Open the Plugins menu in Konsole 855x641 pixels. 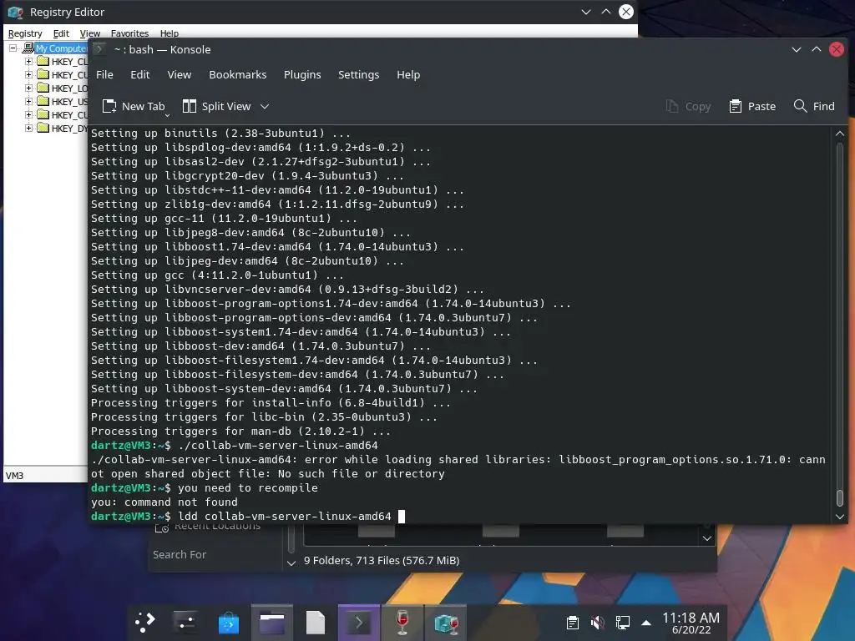[302, 74]
